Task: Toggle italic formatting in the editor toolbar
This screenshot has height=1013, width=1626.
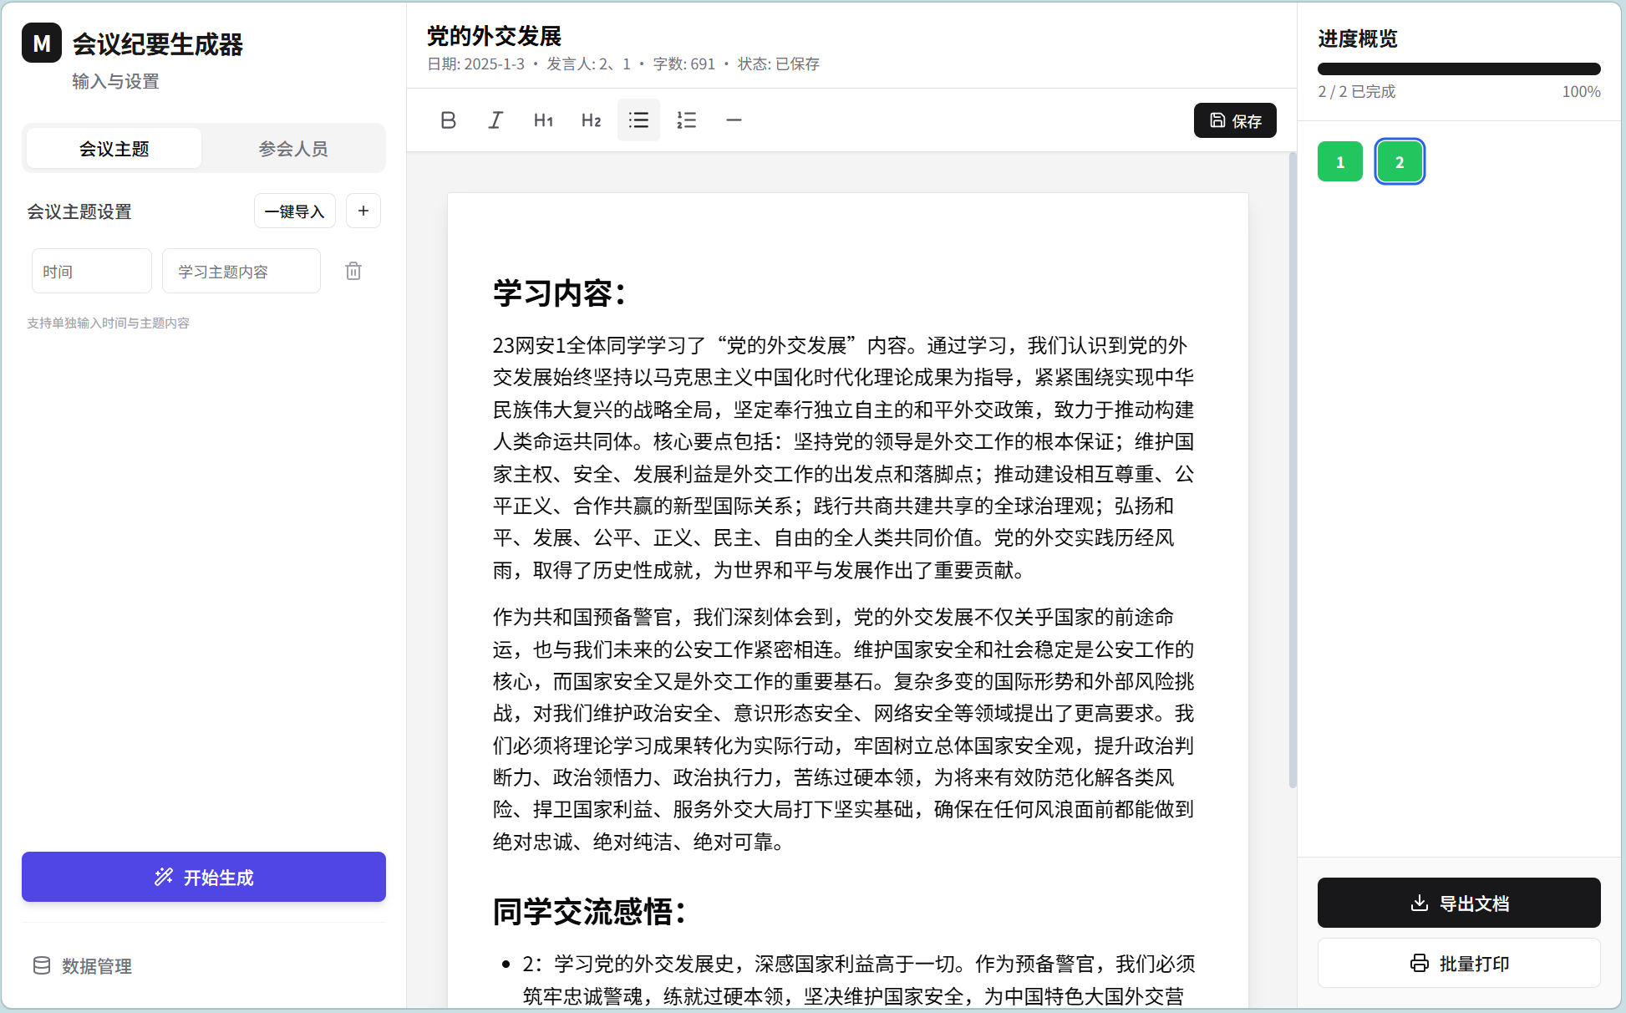Action: tap(495, 120)
